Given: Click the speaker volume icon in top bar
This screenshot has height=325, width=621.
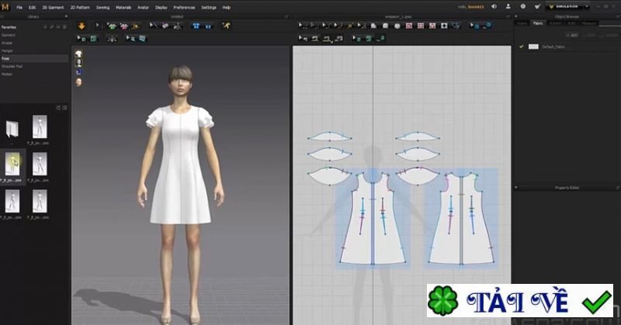Looking at the screenshot, I should 494,7.
